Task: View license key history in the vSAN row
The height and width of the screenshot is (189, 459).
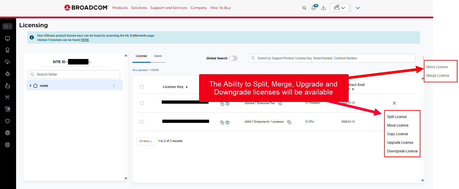Action: [227, 123]
